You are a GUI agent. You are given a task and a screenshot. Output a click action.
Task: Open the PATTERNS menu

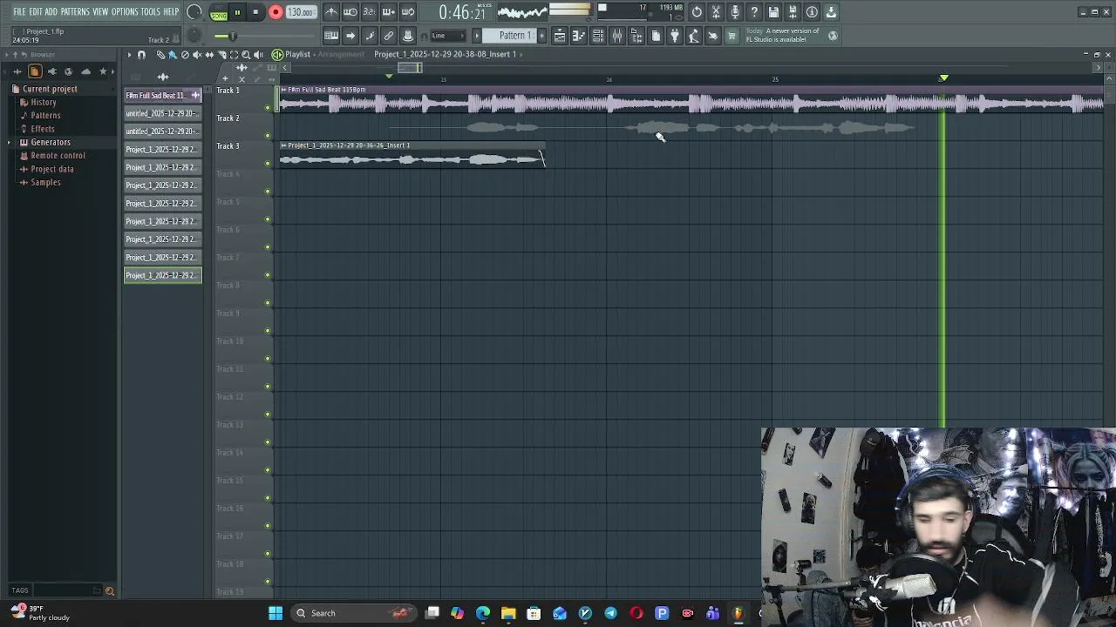pyautogui.click(x=75, y=12)
